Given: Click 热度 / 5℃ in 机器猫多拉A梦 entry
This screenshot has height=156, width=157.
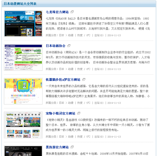Looking at the screenshot, I should click(x=84, y=103).
